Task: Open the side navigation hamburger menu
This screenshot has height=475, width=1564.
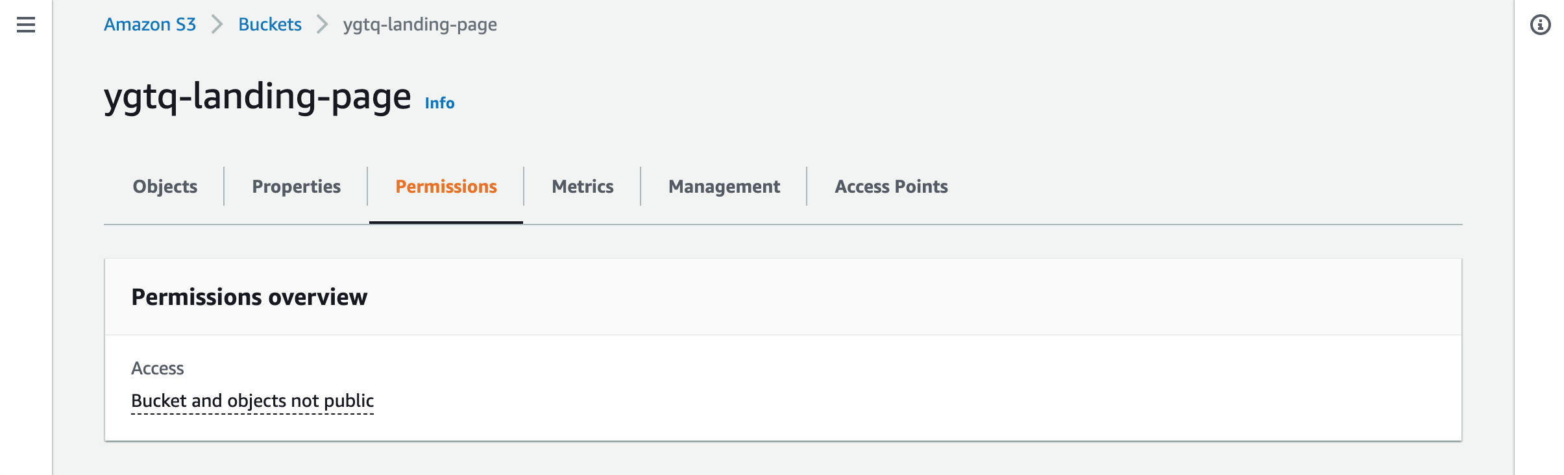Action: click(x=26, y=25)
